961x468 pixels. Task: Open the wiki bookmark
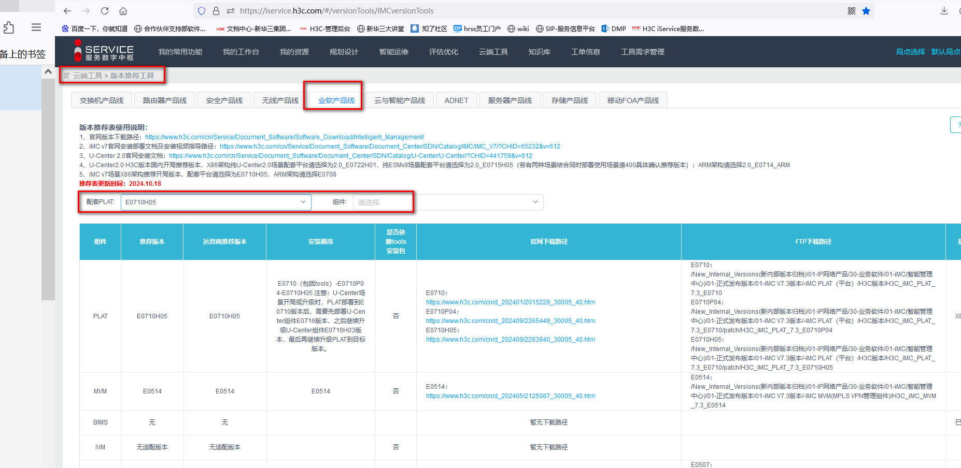(x=518, y=28)
